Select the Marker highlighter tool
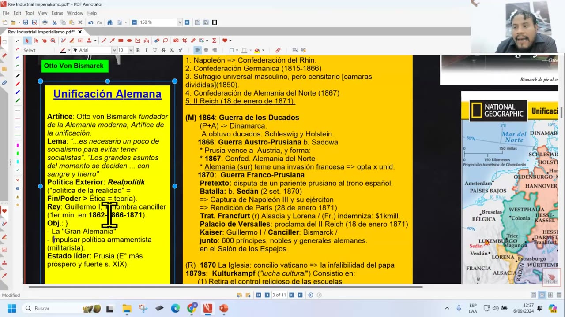The width and height of the screenshot is (565, 317). [72, 41]
